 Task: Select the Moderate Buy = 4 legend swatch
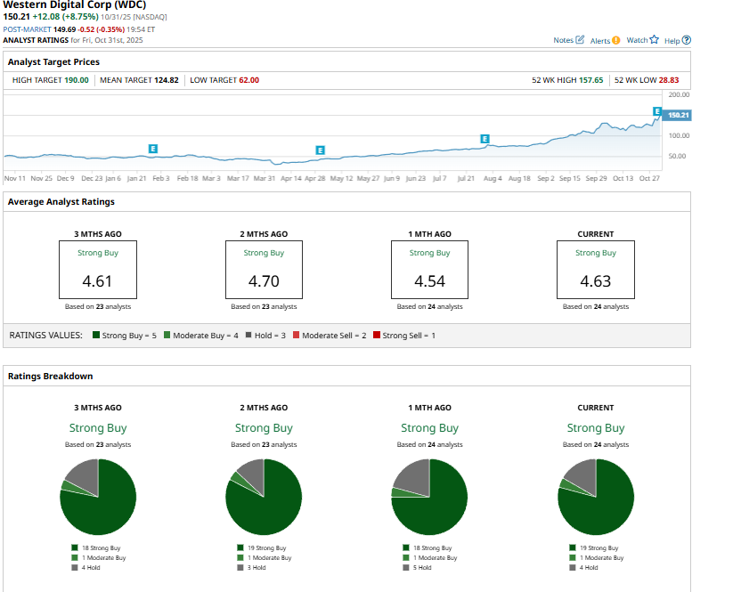click(167, 336)
